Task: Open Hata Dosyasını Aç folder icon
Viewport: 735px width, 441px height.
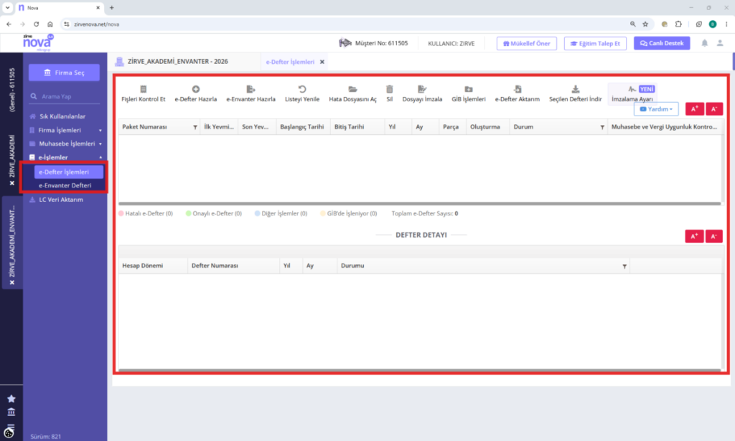Action: [352, 89]
